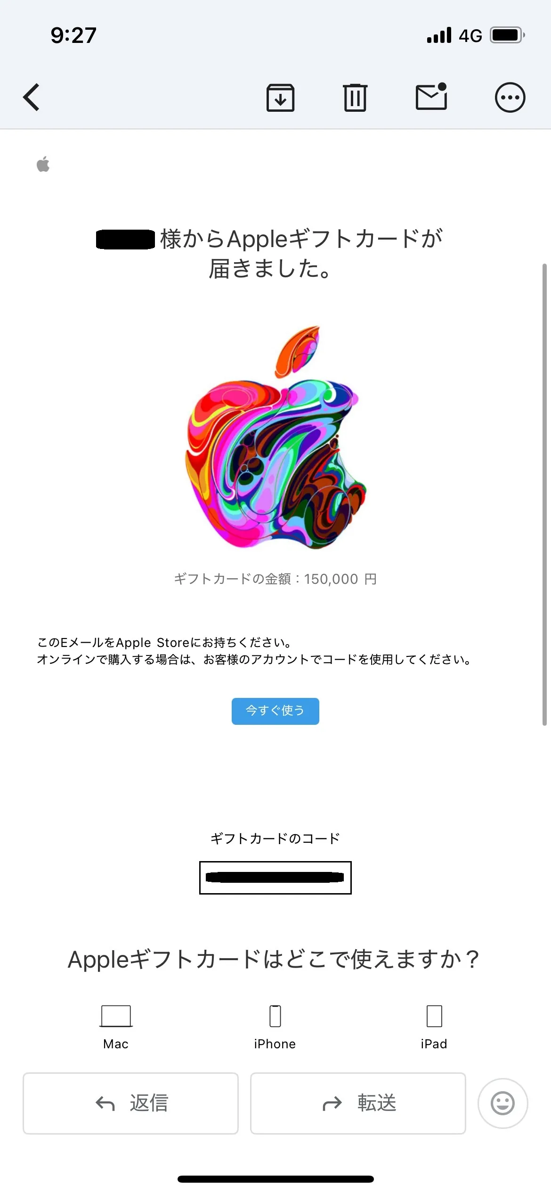Tap the back arrow in the toolbar
This screenshot has height=1194, width=551.
point(32,97)
